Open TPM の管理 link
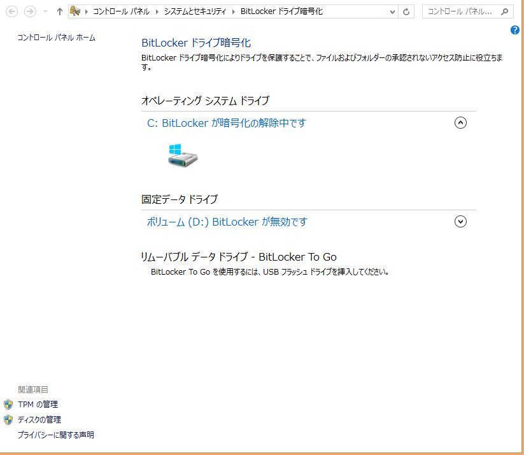 click(38, 405)
